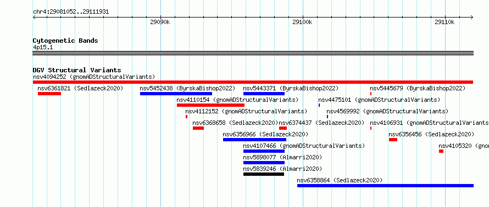Open nsv4475101 gnomAD variant label

[379, 100]
